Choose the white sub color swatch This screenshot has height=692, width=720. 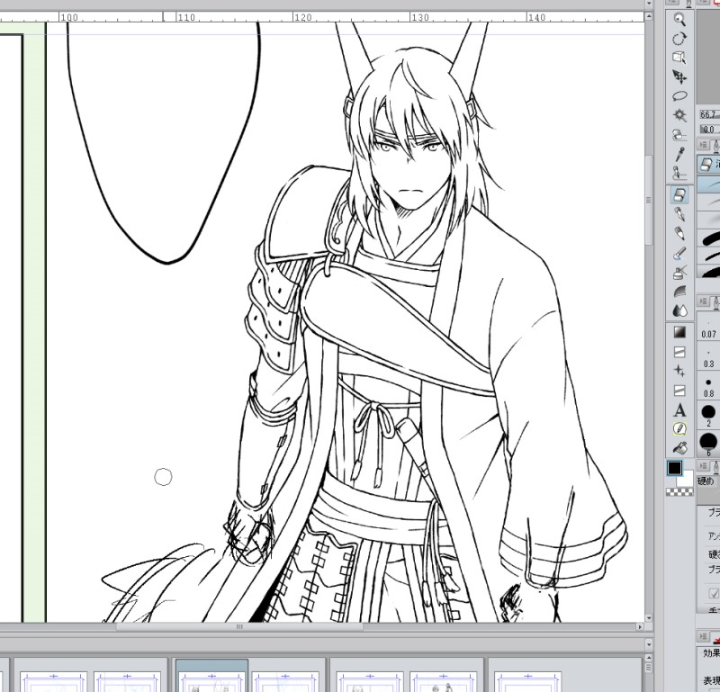click(688, 480)
